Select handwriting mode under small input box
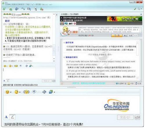Image resolution: width=145 pixels, height=128 pixels. [8, 80]
